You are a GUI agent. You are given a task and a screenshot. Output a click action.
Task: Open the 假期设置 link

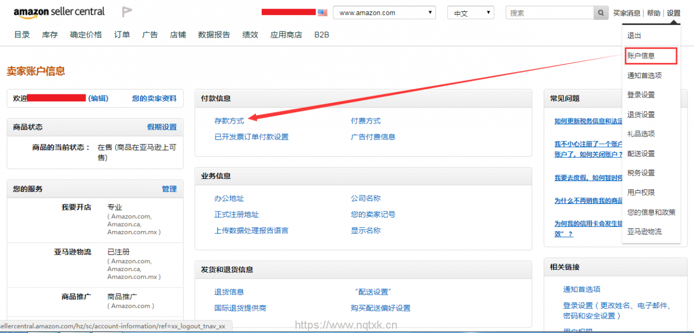(162, 127)
